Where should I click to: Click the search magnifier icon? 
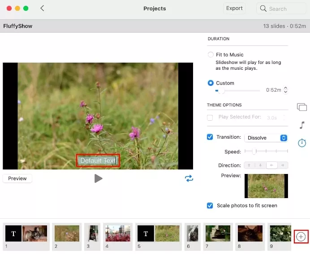pyautogui.click(x=263, y=8)
